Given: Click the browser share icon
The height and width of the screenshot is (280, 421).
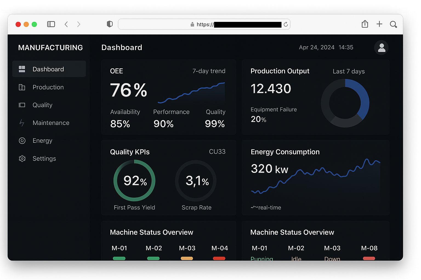Looking at the screenshot, I should pyautogui.click(x=365, y=24).
